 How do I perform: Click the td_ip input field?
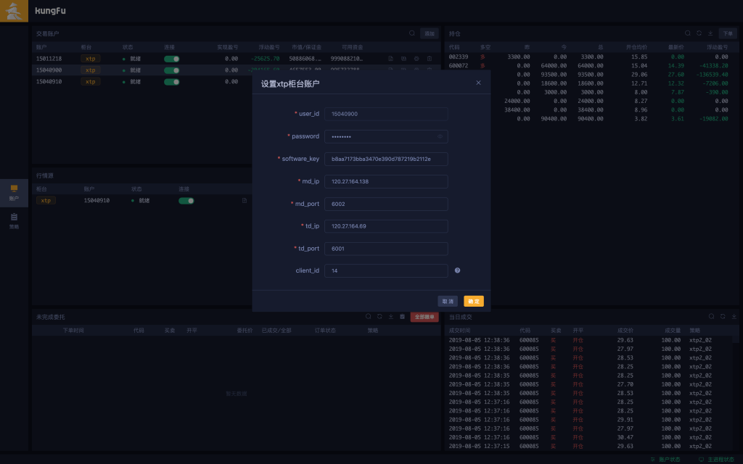coord(386,226)
